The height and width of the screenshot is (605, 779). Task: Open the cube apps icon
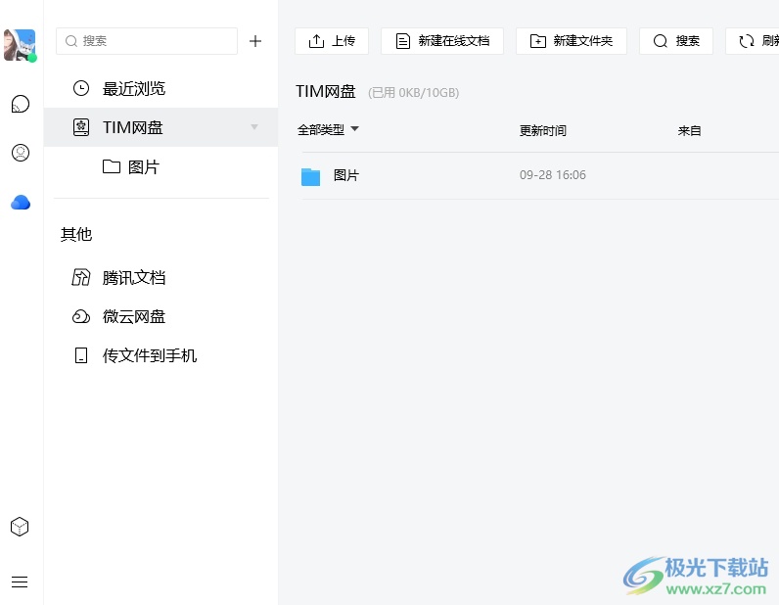coord(20,527)
